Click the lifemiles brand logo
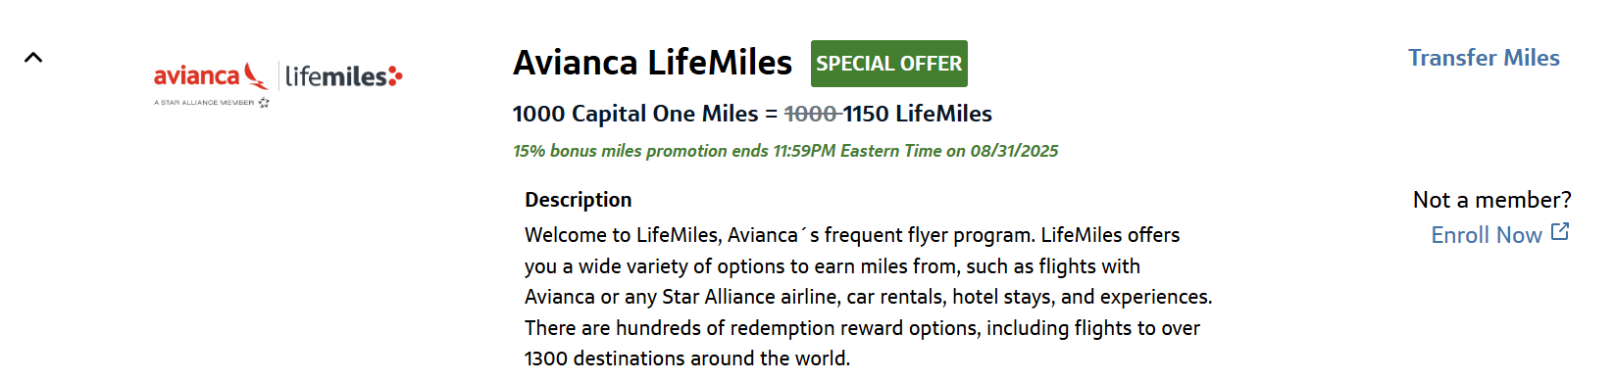 click(343, 75)
